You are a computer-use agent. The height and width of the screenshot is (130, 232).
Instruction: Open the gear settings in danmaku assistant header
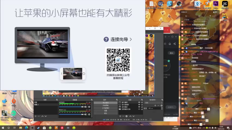[x=216, y=12]
